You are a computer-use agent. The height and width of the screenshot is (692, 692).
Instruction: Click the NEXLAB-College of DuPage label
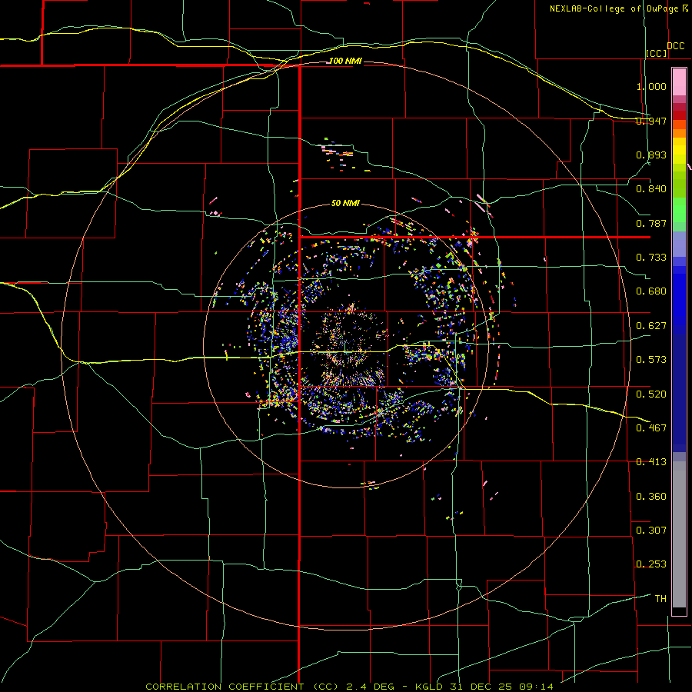pyautogui.click(x=614, y=8)
